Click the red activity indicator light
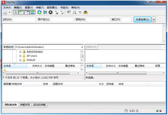Screen dimensions: 168x115 coord(160,111)
